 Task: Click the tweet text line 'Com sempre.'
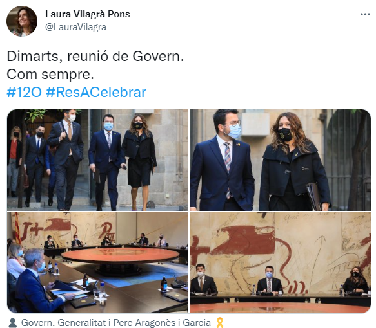click(x=50, y=75)
